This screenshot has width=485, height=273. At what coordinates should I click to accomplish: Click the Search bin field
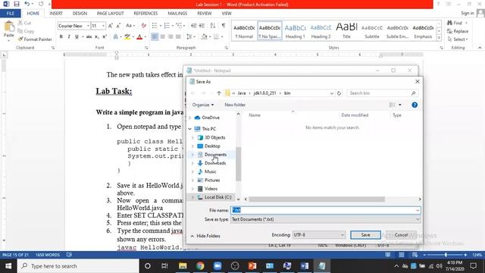coord(382,93)
